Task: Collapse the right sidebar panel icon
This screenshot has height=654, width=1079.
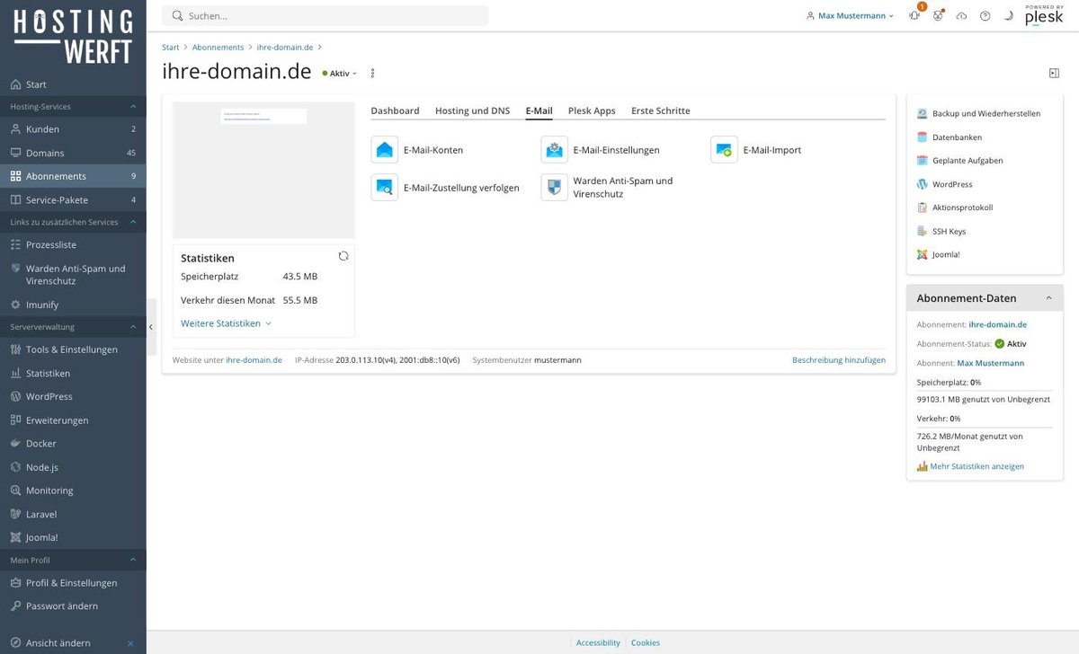Action: 1054,74
